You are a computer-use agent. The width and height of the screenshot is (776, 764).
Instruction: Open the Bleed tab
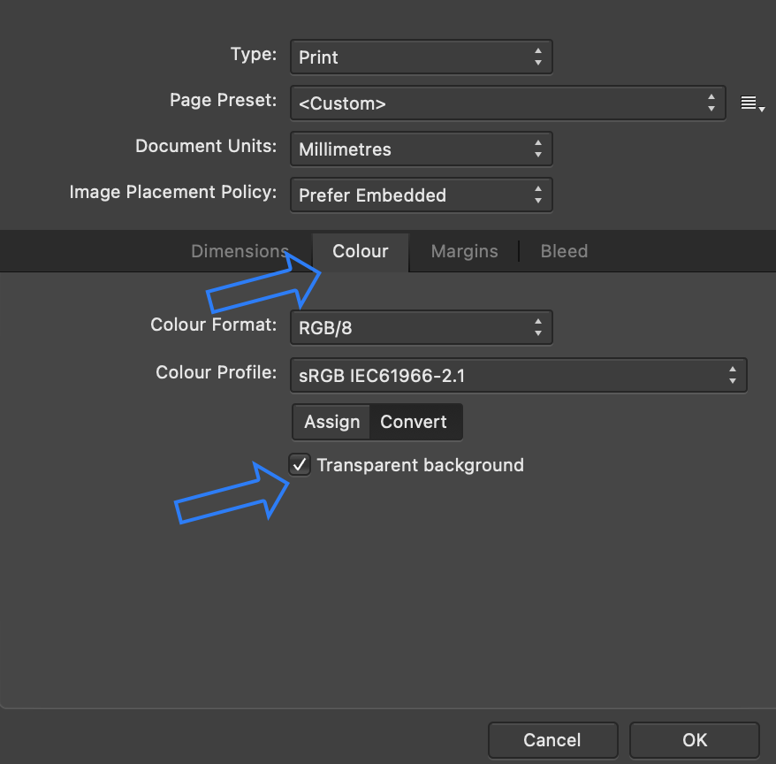pyautogui.click(x=564, y=251)
